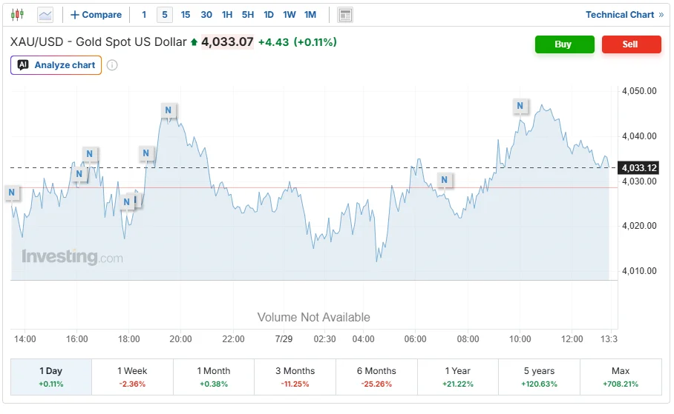
Task: Show the Max time range
Action: (x=621, y=377)
